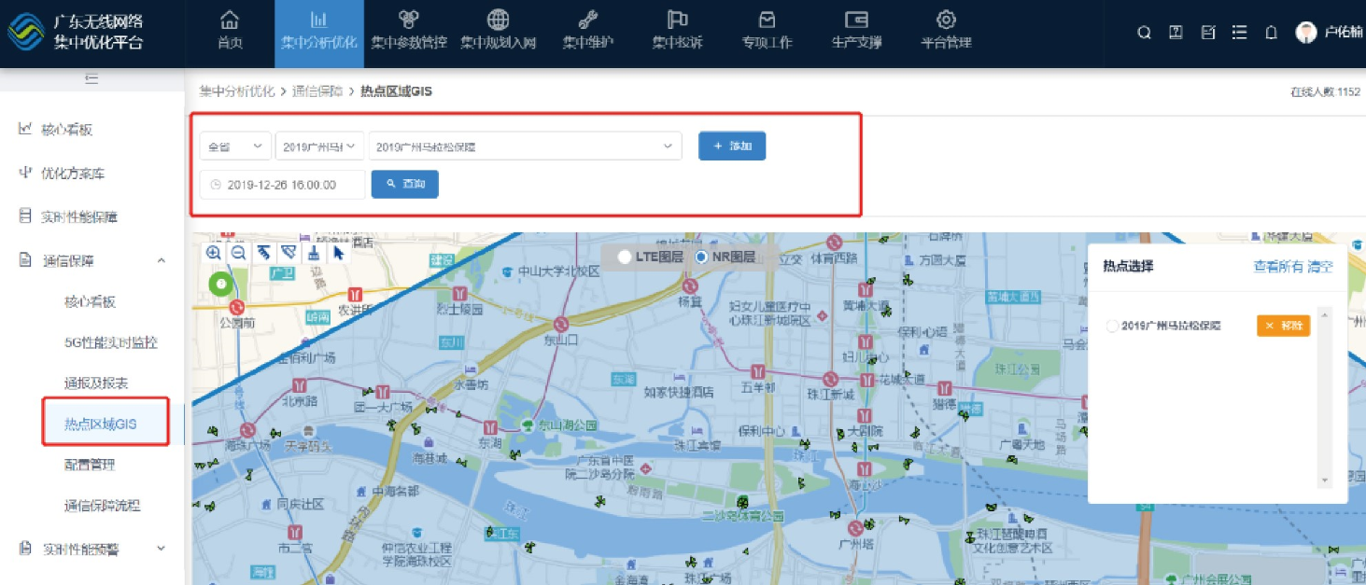Open the help book icon in header

coord(1176,33)
